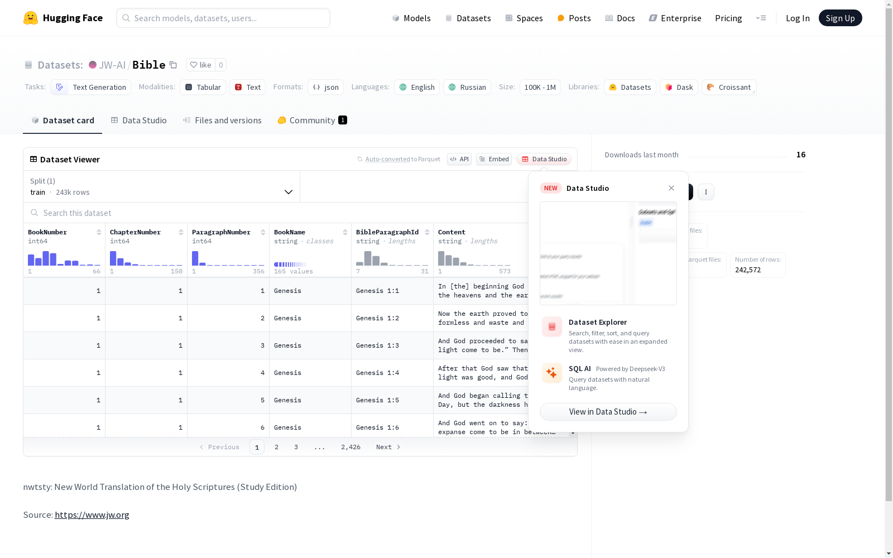Open the three-dot more options menu
Viewport: 893px width, 558px height.
click(706, 192)
